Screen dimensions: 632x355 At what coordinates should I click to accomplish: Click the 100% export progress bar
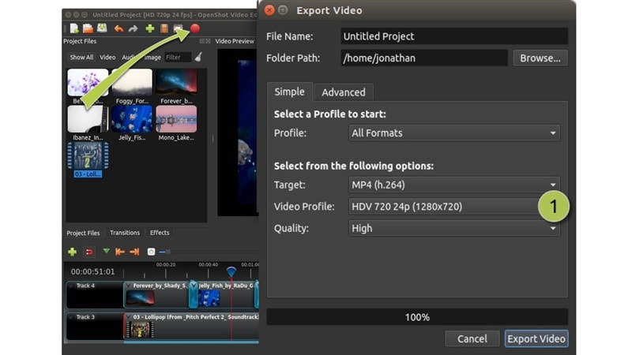(x=417, y=317)
